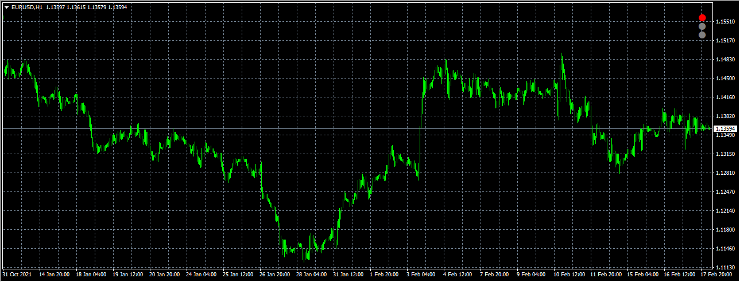Click the 1.15510 price axis label
The image size is (740, 282).
point(724,22)
